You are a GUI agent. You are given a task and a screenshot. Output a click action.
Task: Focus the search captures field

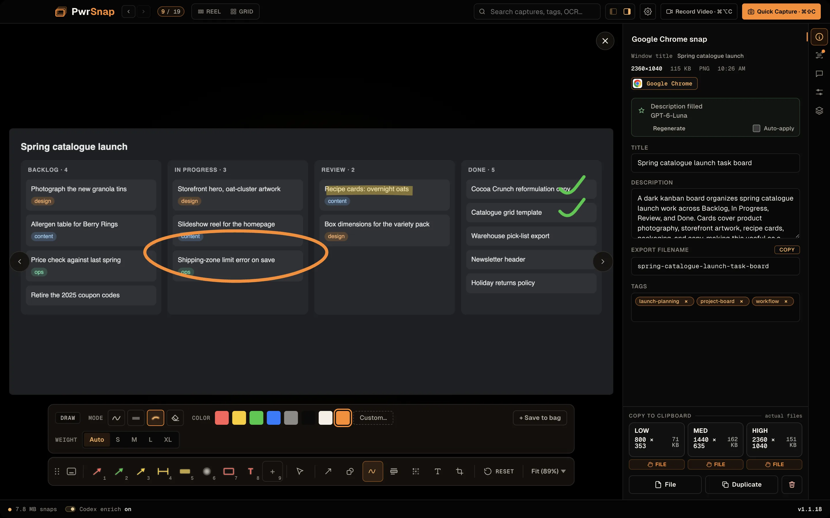[x=537, y=12]
